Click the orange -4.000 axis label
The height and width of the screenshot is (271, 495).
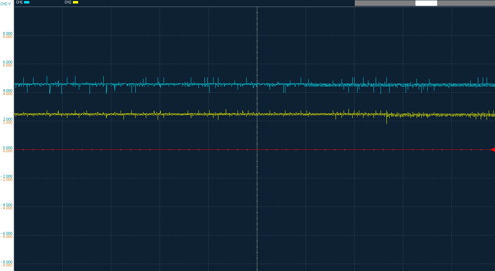pyautogui.click(x=6, y=208)
